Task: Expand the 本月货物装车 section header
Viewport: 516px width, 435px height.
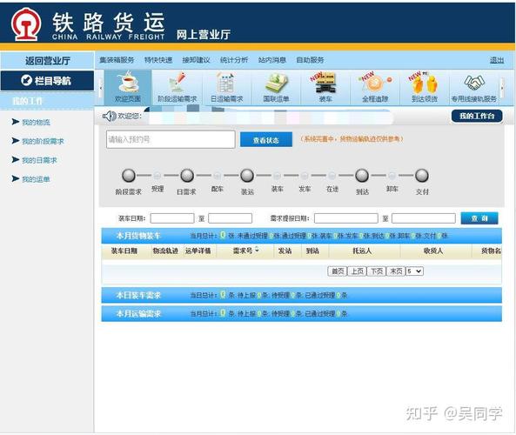Action: tap(301, 236)
